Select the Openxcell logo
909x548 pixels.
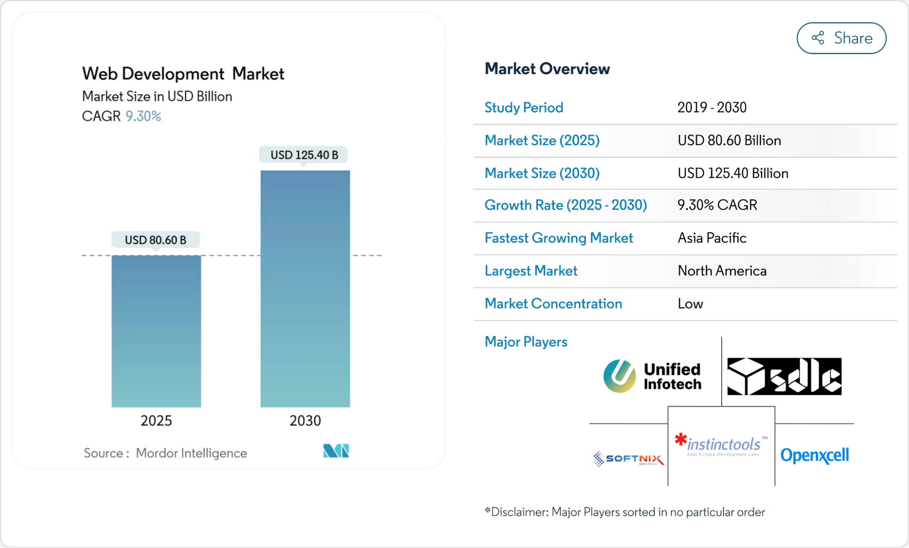pos(815,455)
